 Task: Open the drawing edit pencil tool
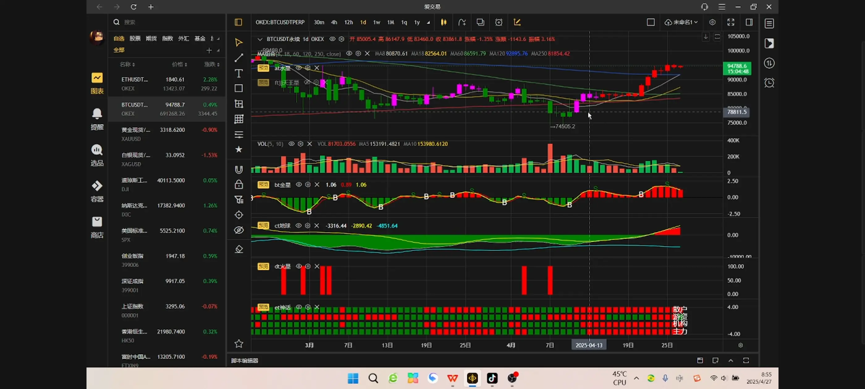click(x=517, y=22)
